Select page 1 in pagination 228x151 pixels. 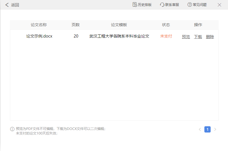208,129
